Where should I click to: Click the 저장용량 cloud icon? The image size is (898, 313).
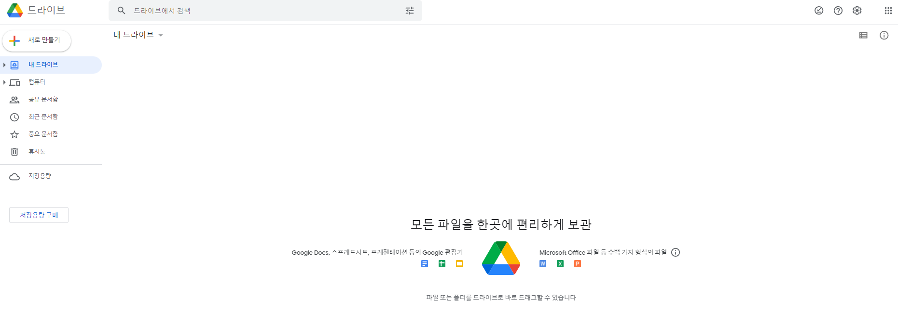pos(14,176)
